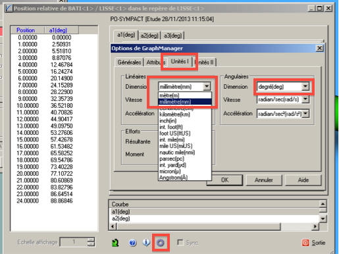Image resolution: width=339 pixels, height=254 pixels.
Task: Click Courbe horizontal scrollbar thumb
Action: [199, 226]
